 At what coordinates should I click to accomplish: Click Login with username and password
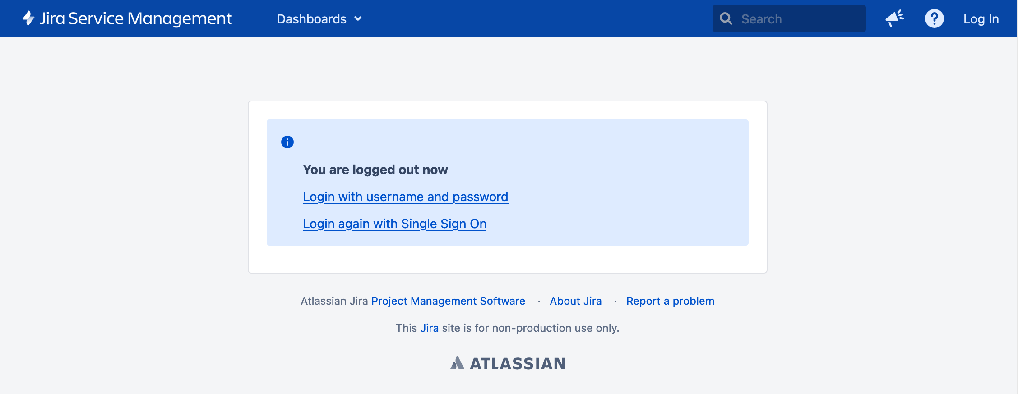point(405,197)
